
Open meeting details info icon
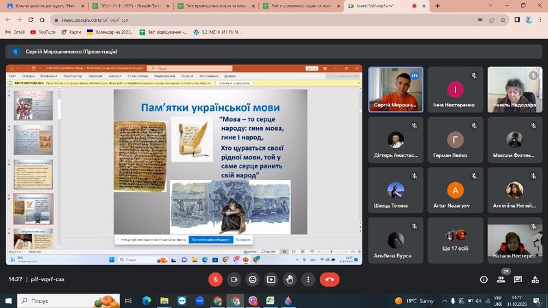click(484, 279)
